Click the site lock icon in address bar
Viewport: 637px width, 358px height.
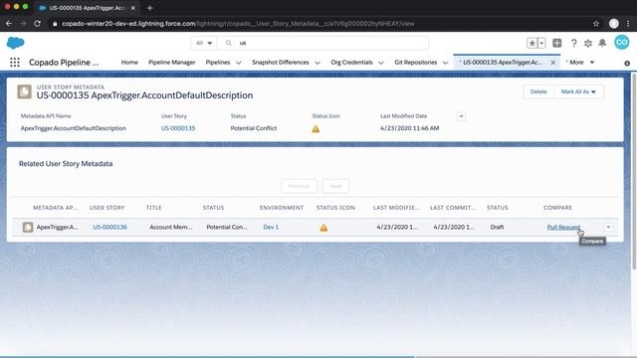[x=55, y=24]
